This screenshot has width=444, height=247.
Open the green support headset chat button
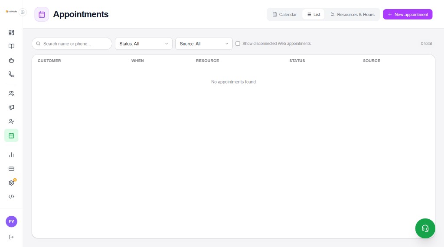(x=425, y=228)
